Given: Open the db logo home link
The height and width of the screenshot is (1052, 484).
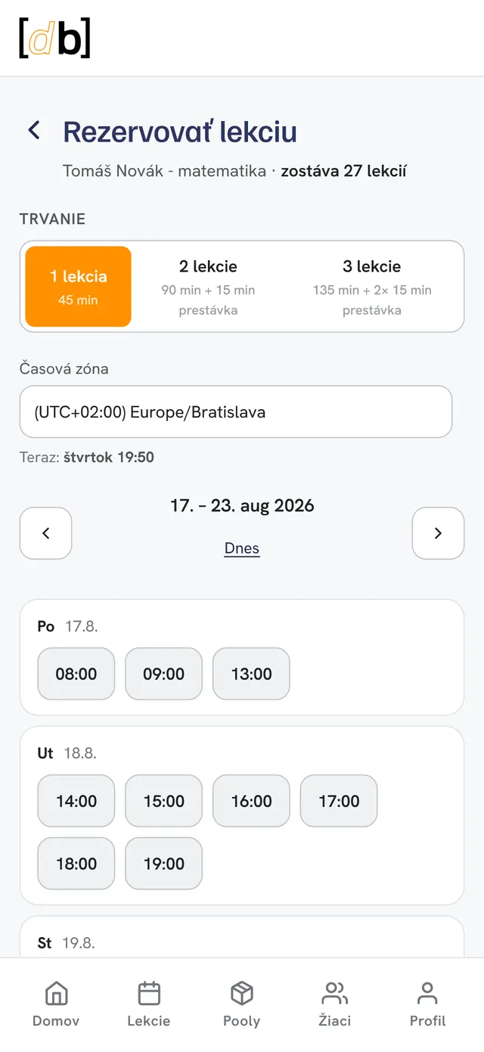Looking at the screenshot, I should pos(54,38).
